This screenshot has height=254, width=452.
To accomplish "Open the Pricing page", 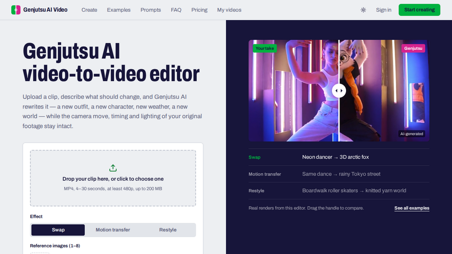I will pos(200,10).
